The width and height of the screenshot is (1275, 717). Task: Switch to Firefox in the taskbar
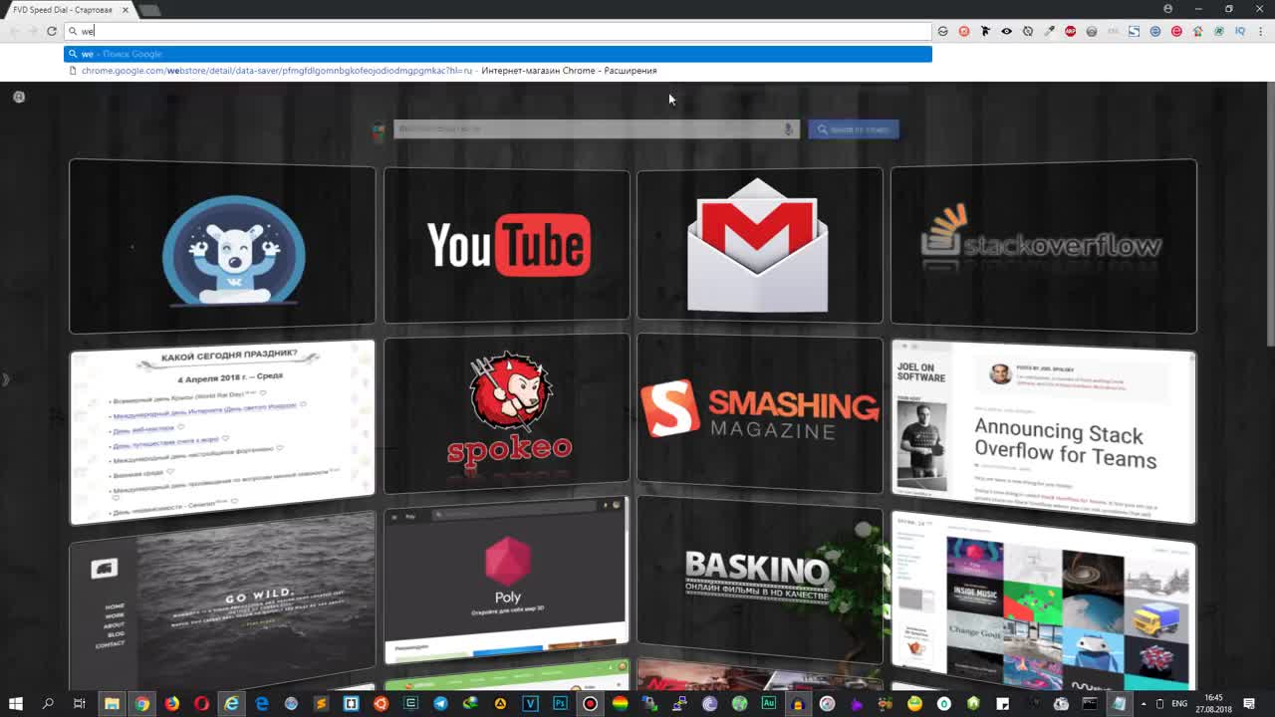point(171,704)
